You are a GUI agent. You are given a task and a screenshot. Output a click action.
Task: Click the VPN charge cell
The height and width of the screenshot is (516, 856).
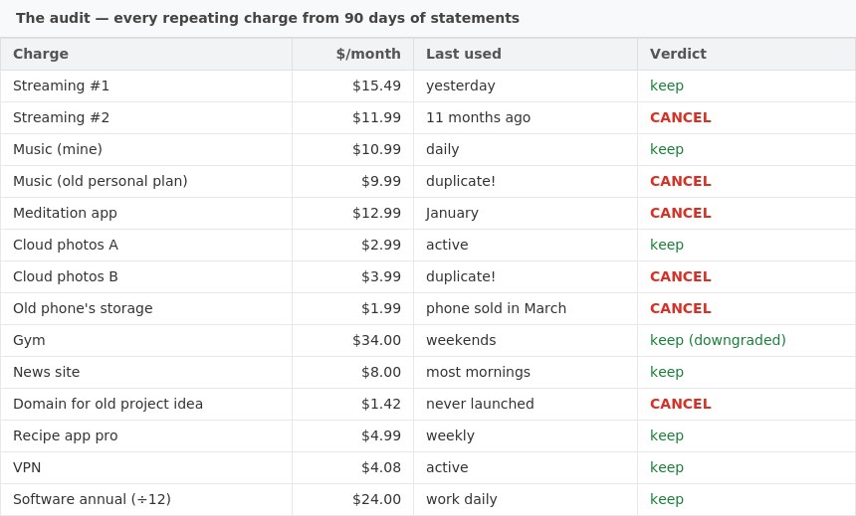pos(146,467)
